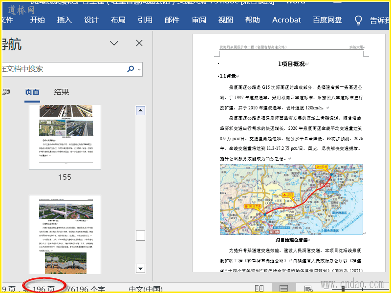Switch to Read Mode view in status bar
Image resolution: width=391 pixels, height=293 pixels.
259,289
